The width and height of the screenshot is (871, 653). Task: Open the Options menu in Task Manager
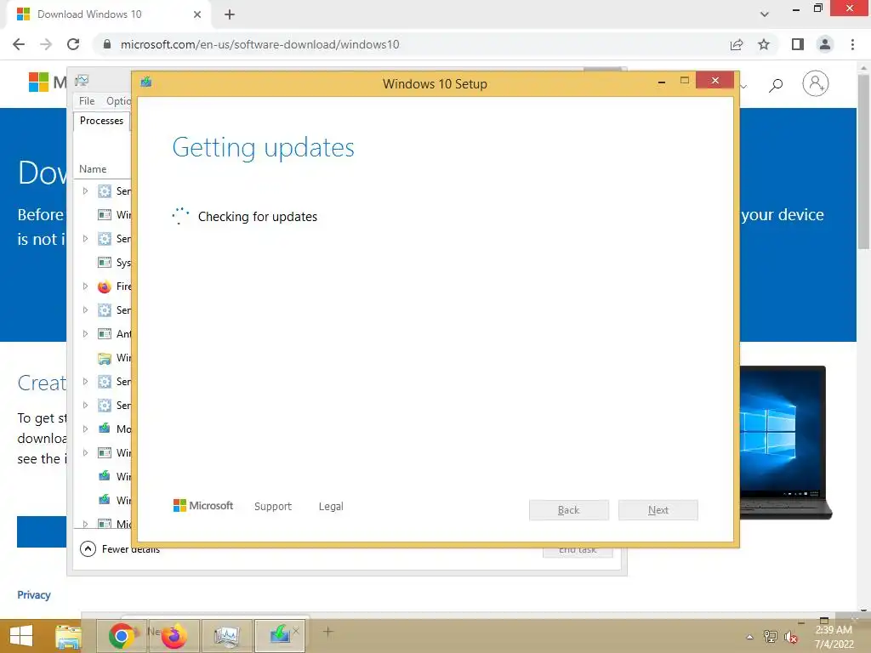(118, 101)
